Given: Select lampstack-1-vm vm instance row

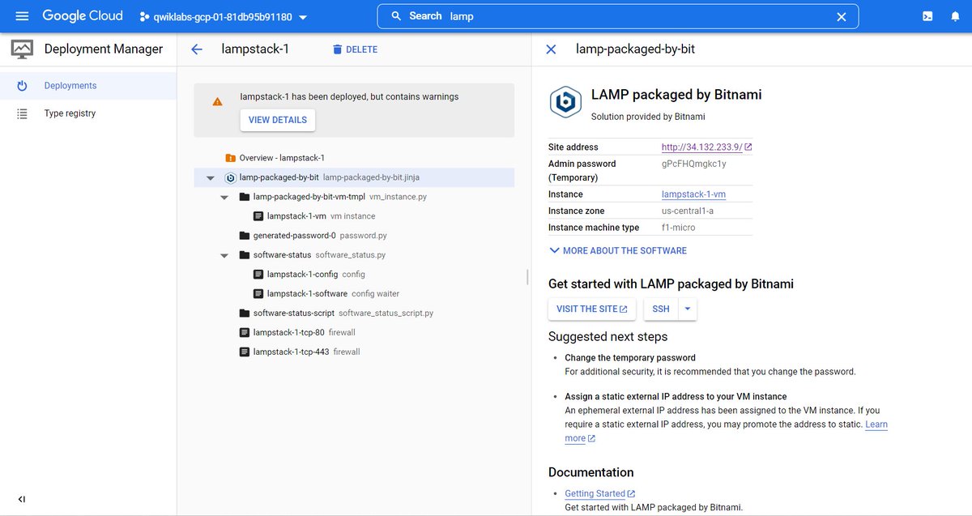Looking at the screenshot, I should tap(354, 216).
